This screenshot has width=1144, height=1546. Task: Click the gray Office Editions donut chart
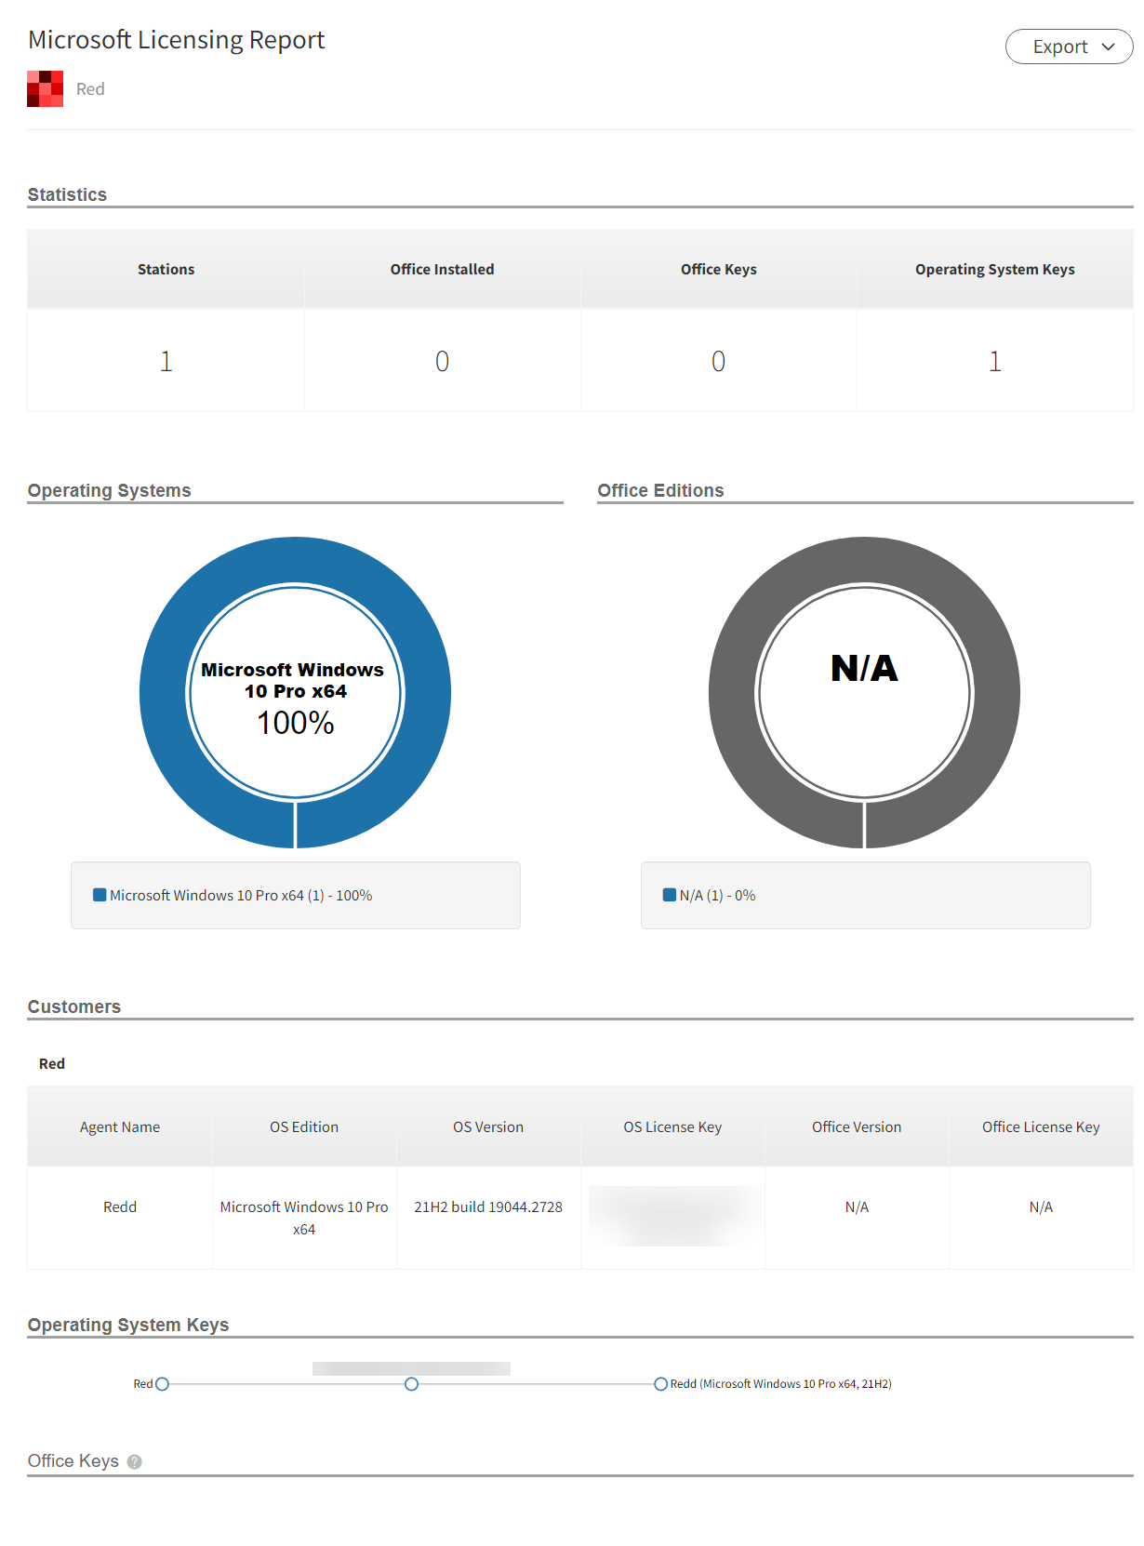(x=864, y=692)
